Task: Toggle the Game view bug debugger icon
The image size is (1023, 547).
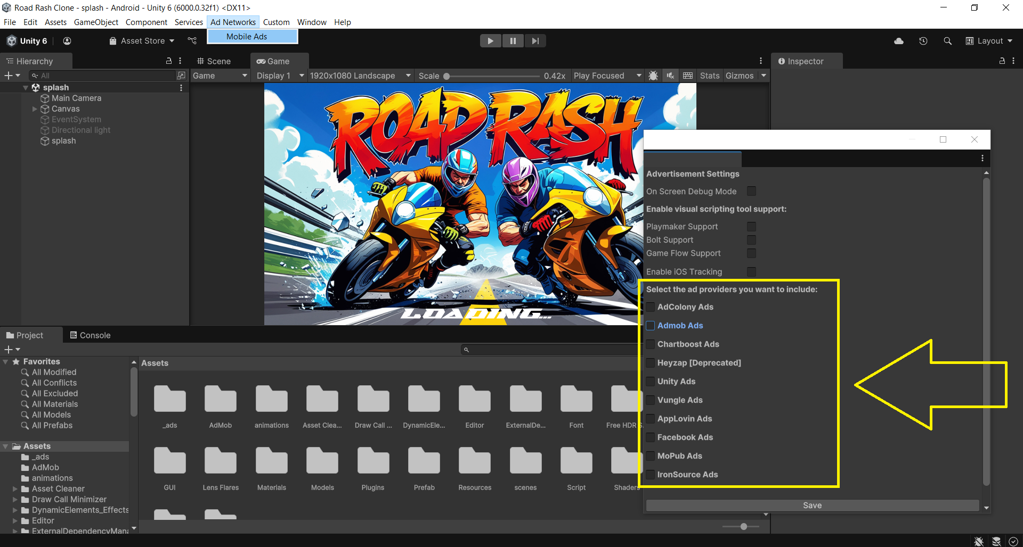Action: point(653,76)
